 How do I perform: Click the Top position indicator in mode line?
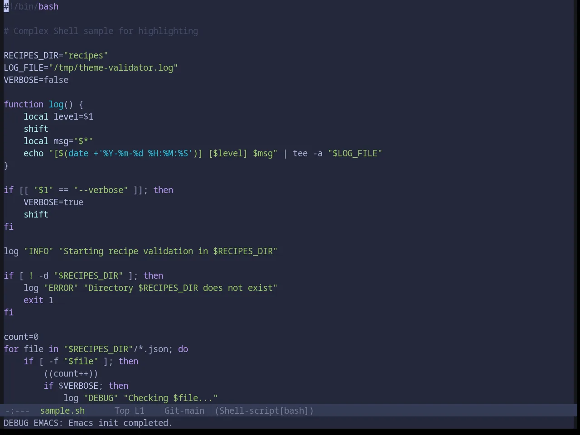(122, 411)
